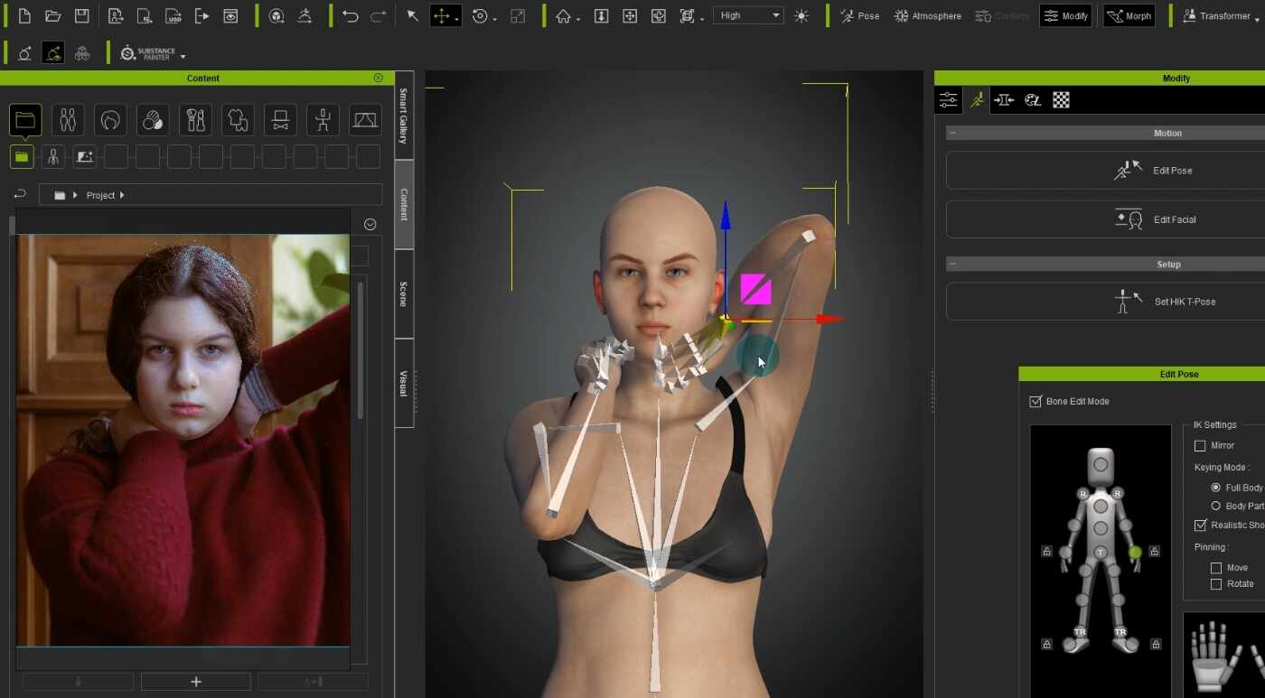Screen dimensions: 1265x698
Task: Click the Set HIK T-Pose button
Action: (x=1106, y=301)
